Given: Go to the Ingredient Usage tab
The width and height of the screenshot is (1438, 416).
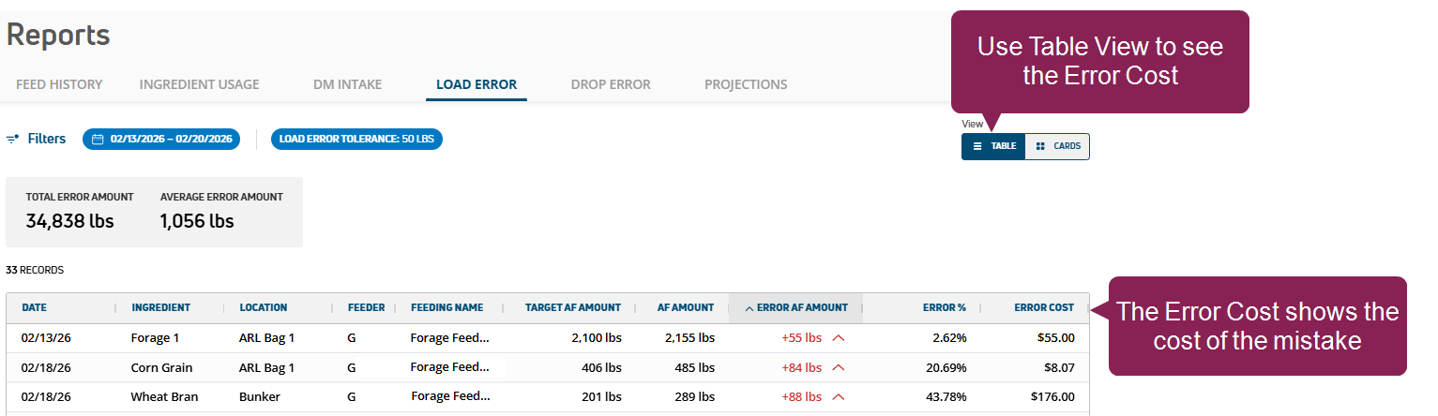Looking at the screenshot, I should coord(199,84).
